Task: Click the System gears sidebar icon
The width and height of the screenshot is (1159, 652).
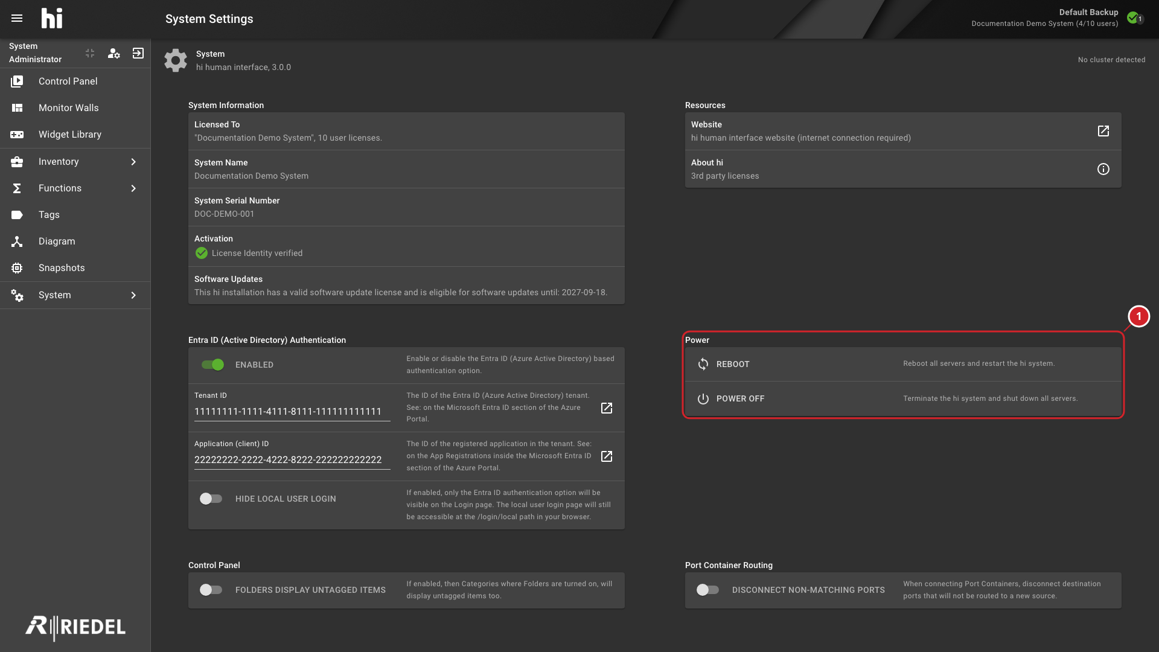Action: tap(17, 295)
